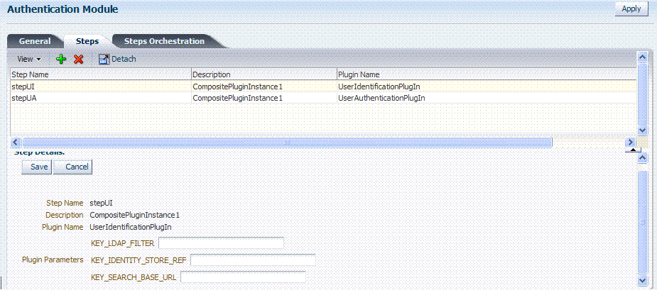Screen dimensions: 657x290
Task: Open the View dropdown menu
Action: 28,59
